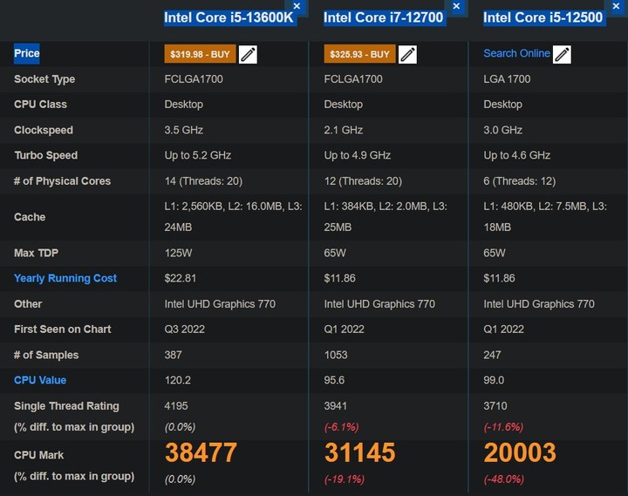Open the Intel Core i5-13600K heading link
This screenshot has width=628, height=496.
(229, 17)
